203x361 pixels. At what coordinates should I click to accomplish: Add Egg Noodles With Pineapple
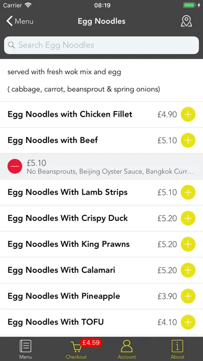click(x=188, y=296)
